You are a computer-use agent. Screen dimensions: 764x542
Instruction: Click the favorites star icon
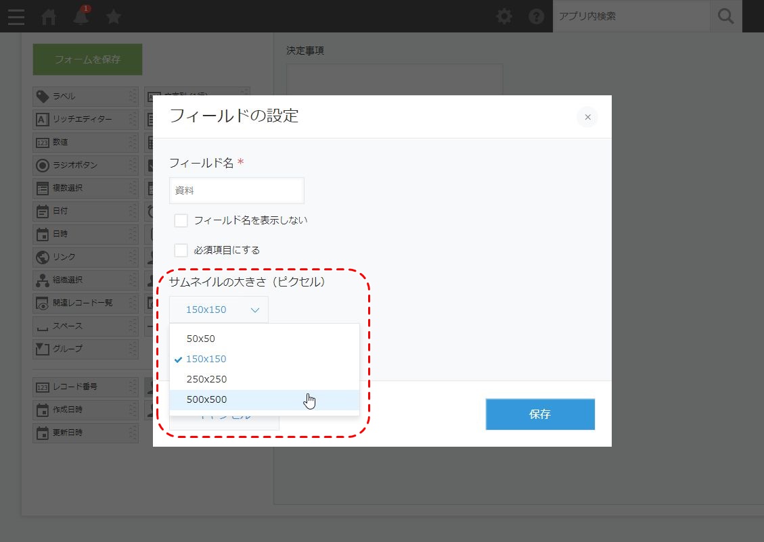click(x=114, y=16)
